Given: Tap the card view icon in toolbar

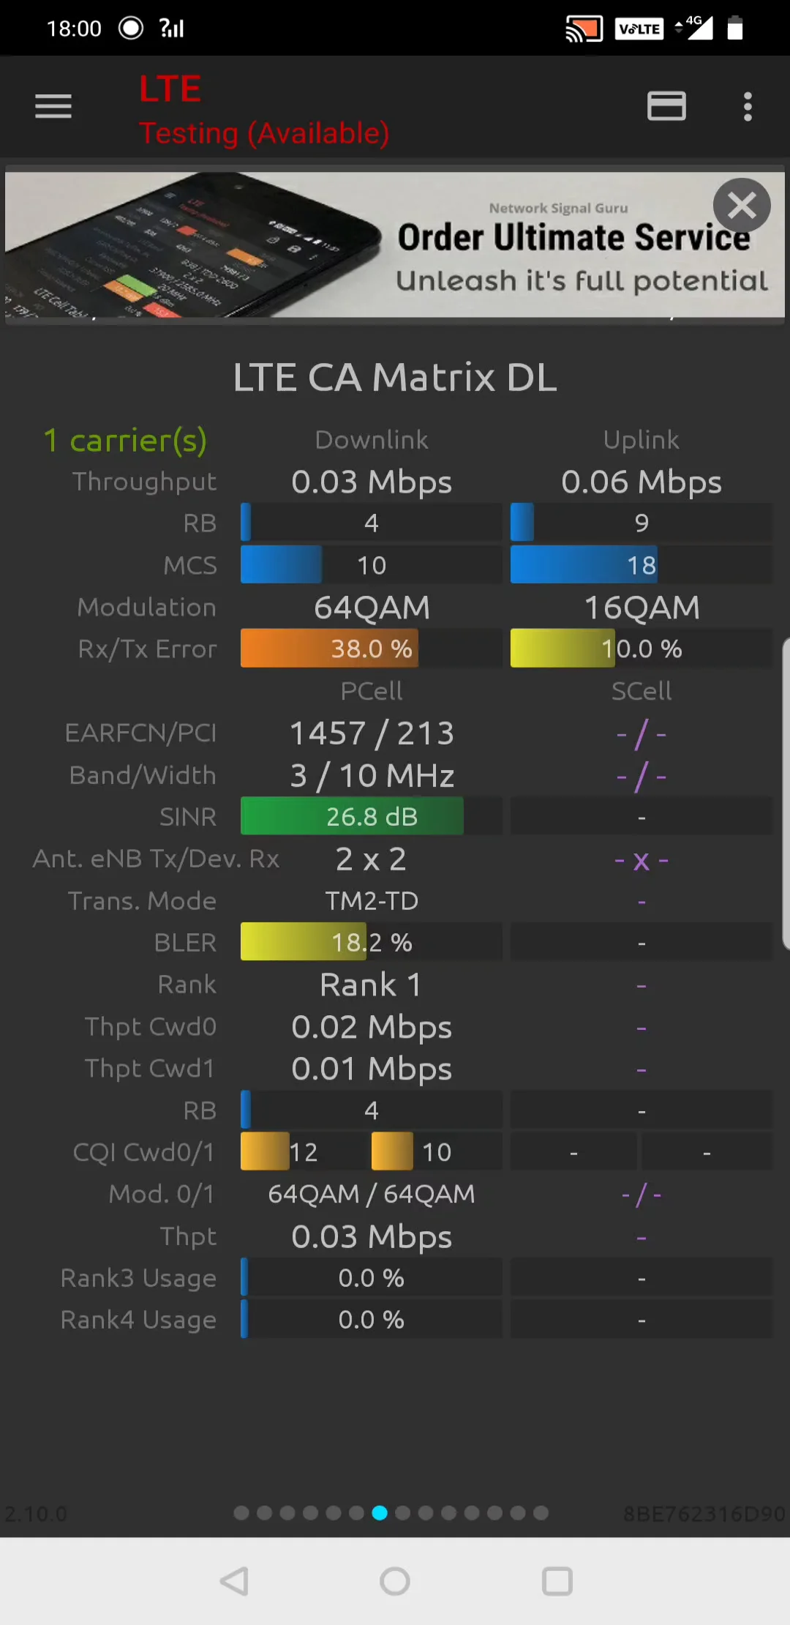Looking at the screenshot, I should (x=666, y=107).
